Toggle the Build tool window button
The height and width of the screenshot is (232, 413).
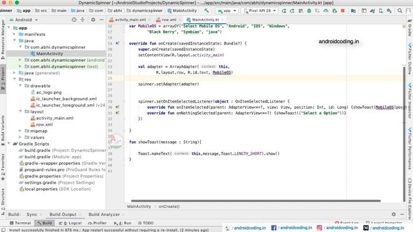point(45,223)
